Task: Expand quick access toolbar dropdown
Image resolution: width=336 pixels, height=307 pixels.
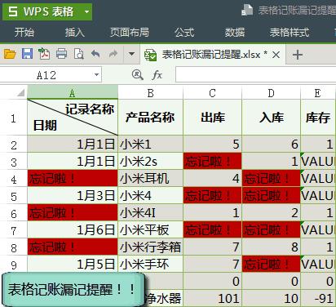Action: click(x=131, y=54)
